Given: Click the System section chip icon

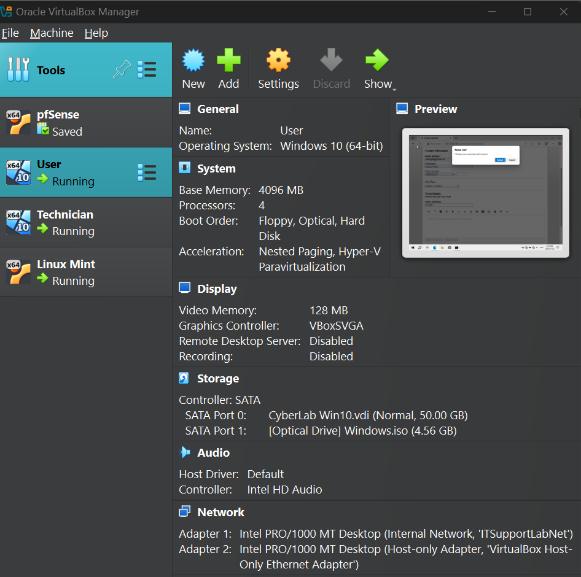Looking at the screenshot, I should click(184, 168).
